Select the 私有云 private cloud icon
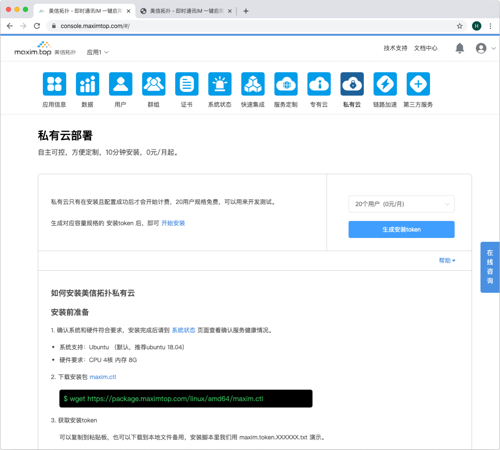 tap(352, 84)
